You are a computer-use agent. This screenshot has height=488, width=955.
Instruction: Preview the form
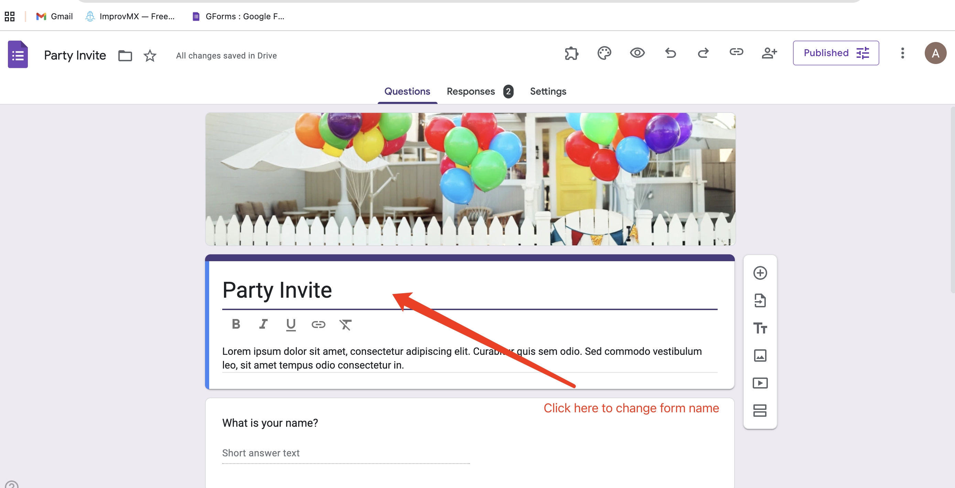coord(637,53)
